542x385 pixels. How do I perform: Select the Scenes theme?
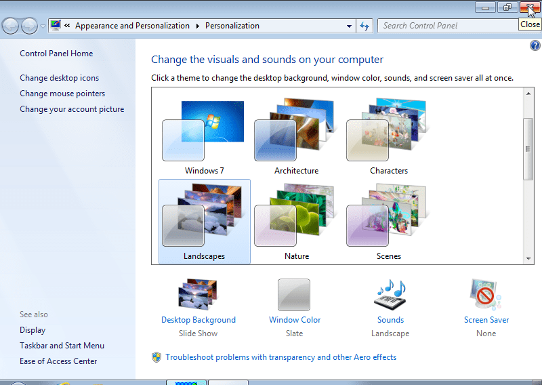point(388,222)
